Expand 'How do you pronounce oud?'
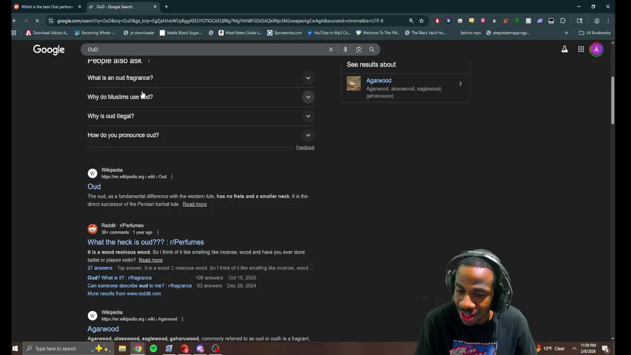This screenshot has height=355, width=631. click(201, 135)
